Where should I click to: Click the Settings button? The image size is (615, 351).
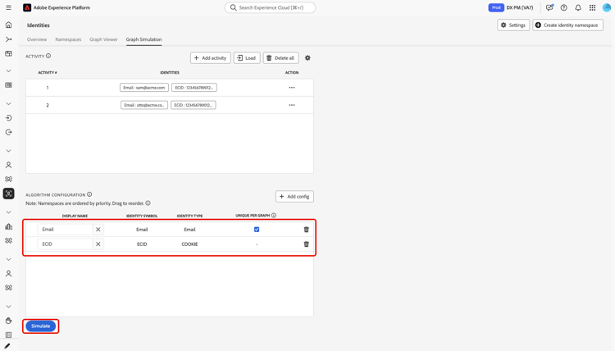coord(513,25)
